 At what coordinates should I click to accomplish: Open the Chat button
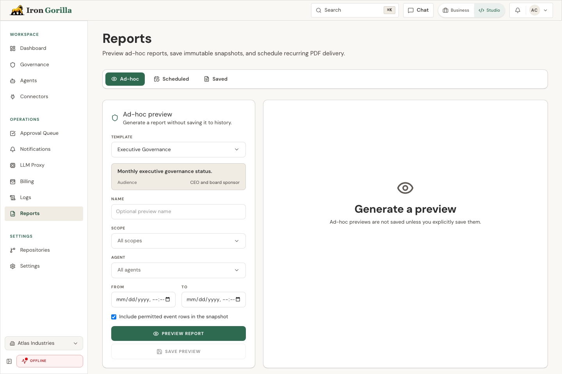click(418, 11)
